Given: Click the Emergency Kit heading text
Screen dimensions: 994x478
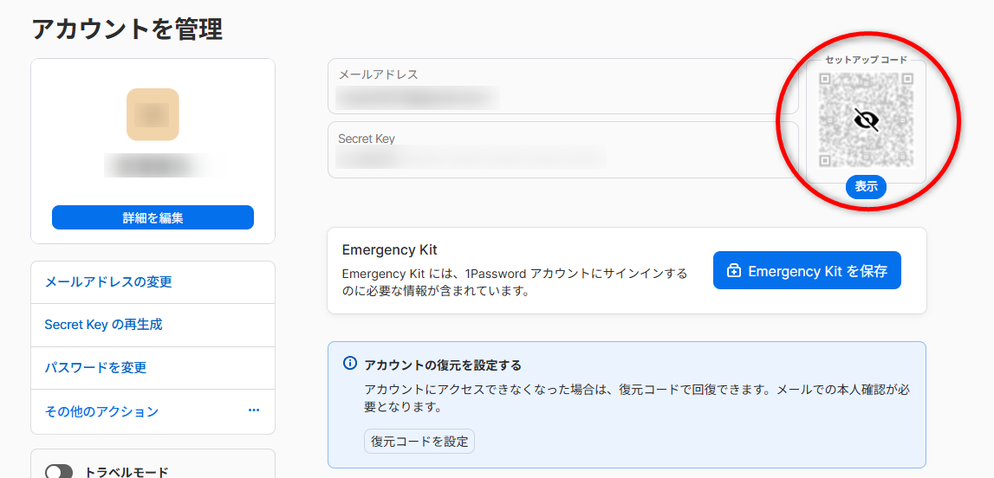Looking at the screenshot, I should point(389,249).
